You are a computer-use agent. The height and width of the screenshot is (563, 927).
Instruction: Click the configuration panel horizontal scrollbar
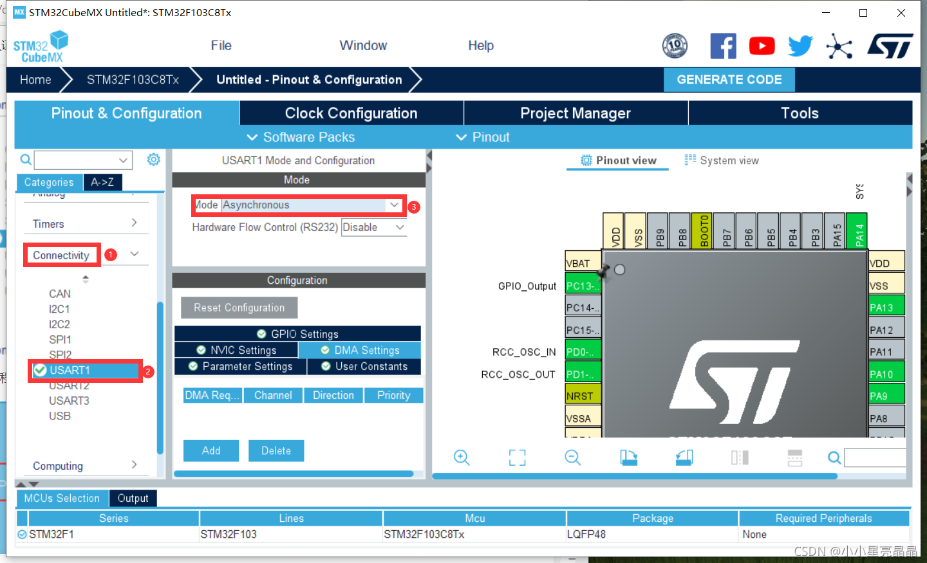[294, 474]
